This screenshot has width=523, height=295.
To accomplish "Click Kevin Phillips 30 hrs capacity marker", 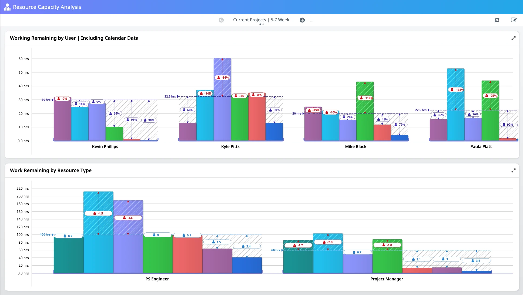I will click(47, 100).
